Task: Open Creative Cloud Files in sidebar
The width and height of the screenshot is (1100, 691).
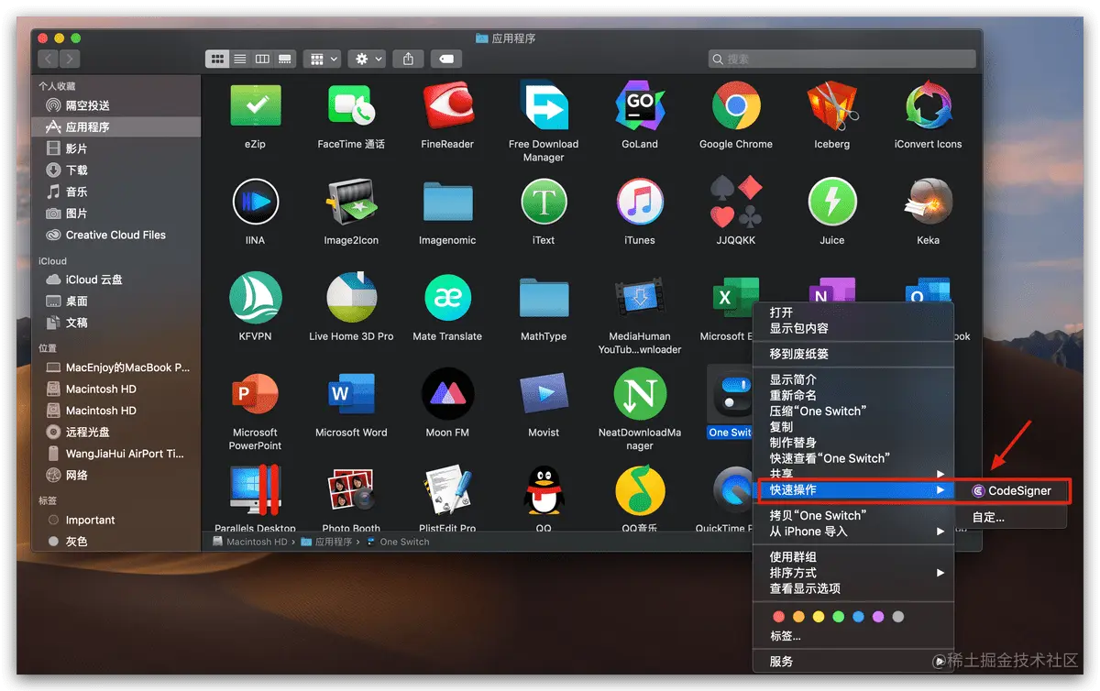Action: coord(116,235)
